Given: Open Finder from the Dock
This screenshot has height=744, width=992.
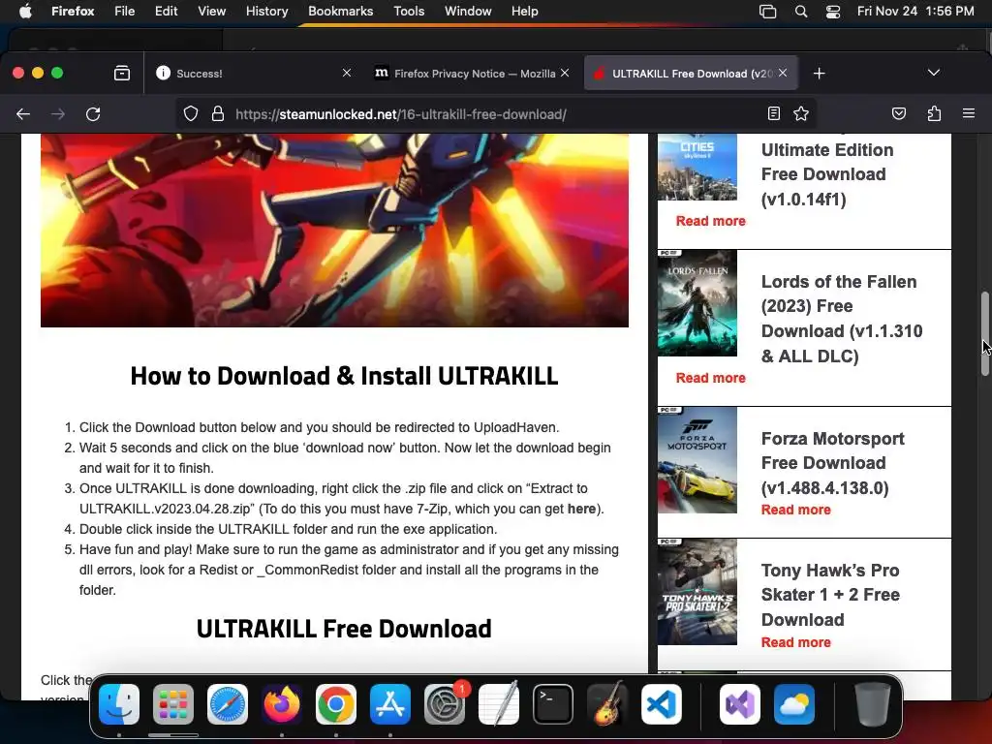Looking at the screenshot, I should 119,704.
